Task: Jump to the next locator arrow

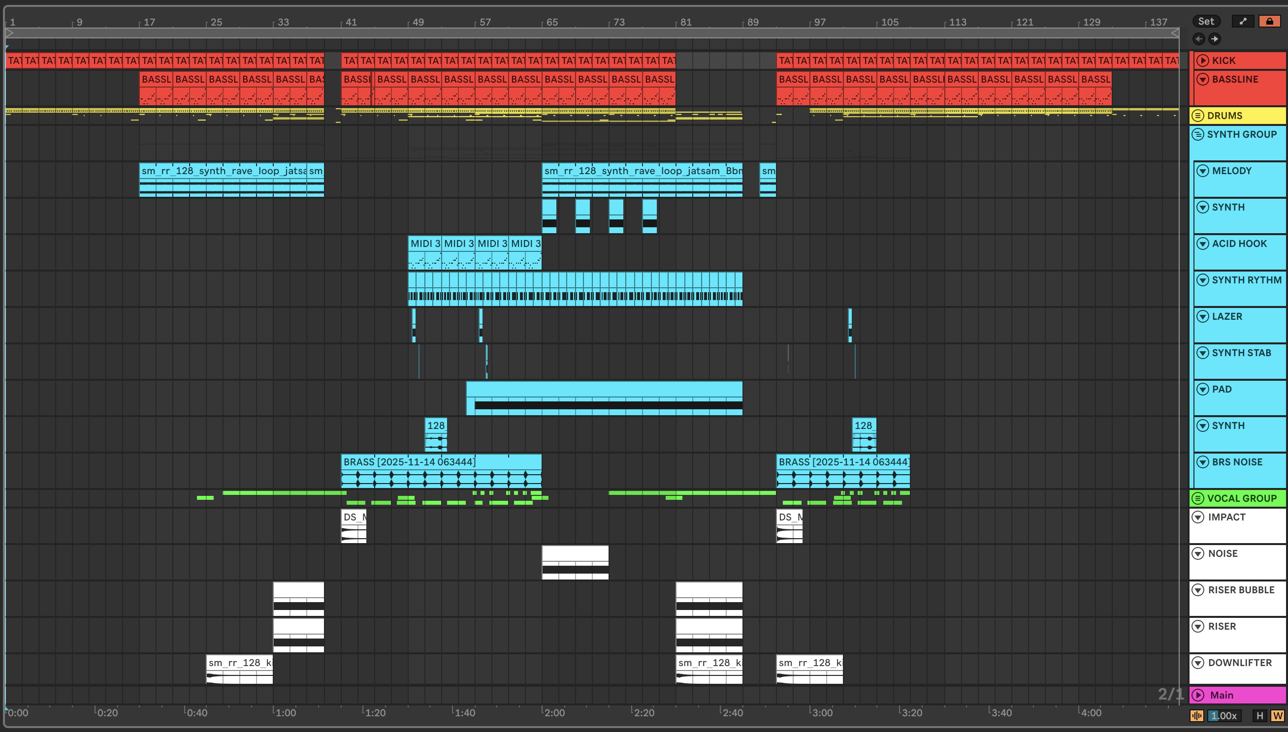Action: [x=1215, y=39]
